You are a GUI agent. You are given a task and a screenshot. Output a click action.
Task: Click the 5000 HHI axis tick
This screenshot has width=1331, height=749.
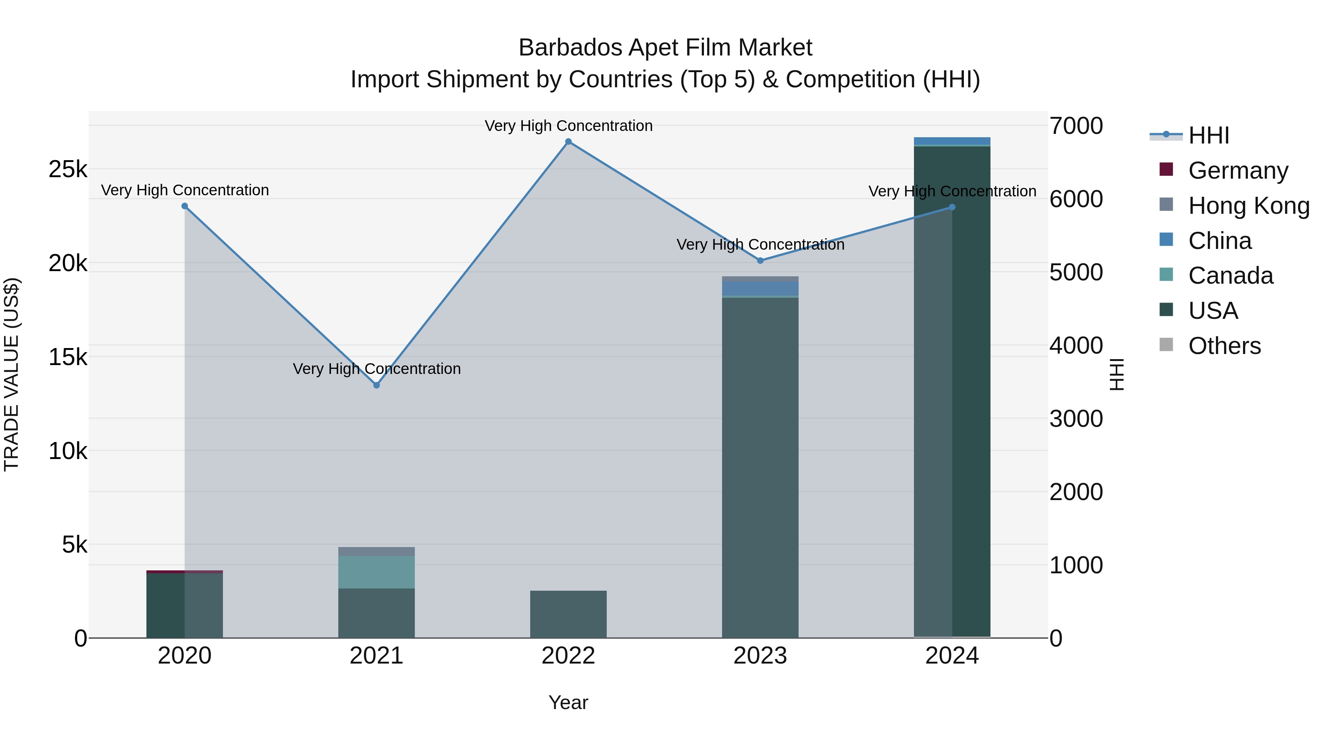point(1076,272)
